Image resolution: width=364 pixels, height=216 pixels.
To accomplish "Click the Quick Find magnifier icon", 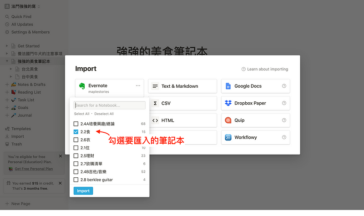I will (x=7, y=17).
